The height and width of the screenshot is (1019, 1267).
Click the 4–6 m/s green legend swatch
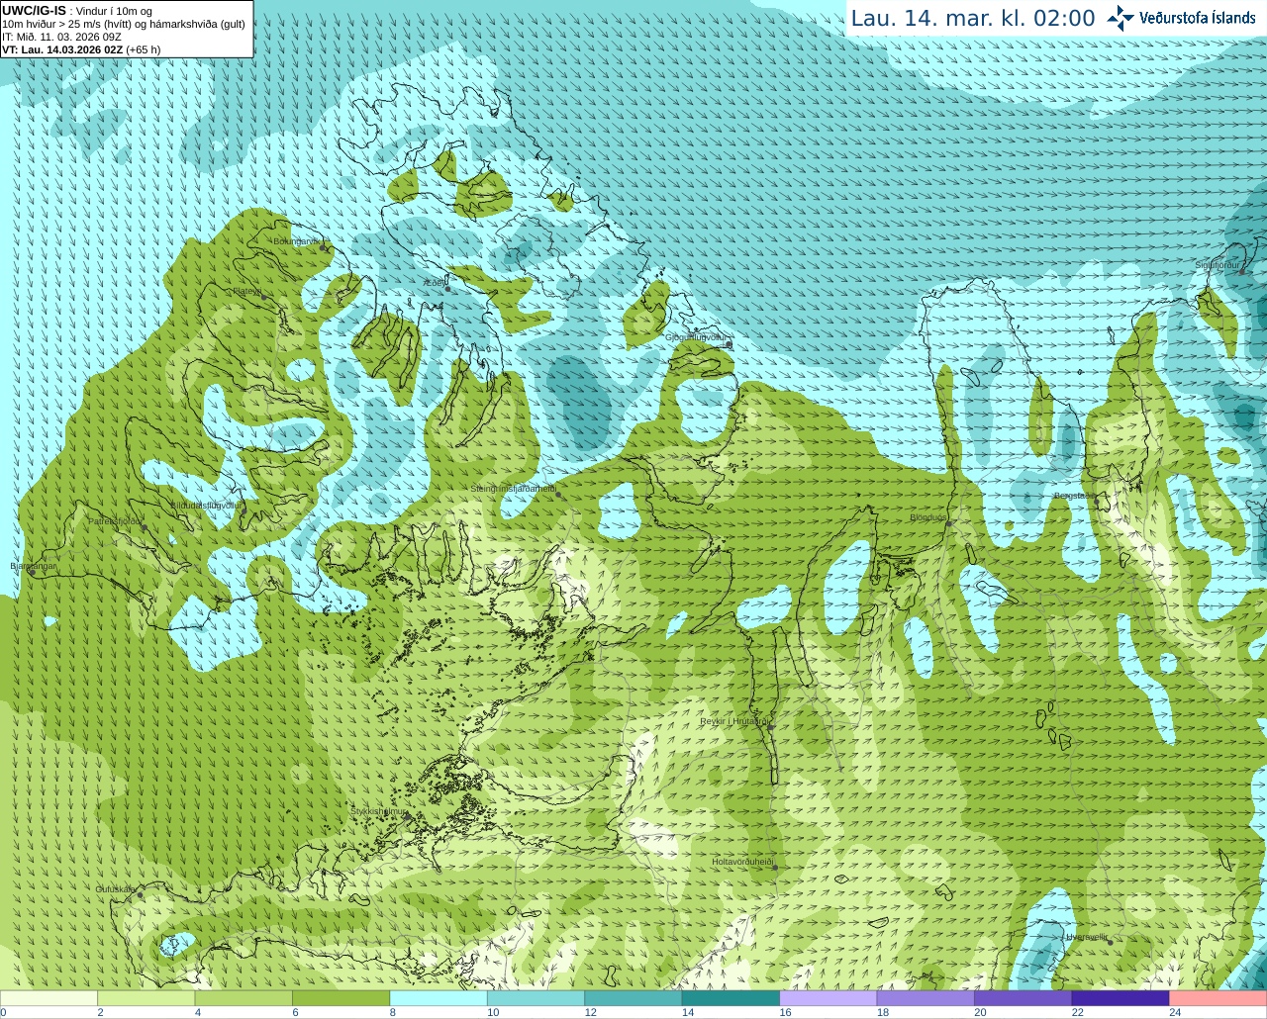click(244, 998)
